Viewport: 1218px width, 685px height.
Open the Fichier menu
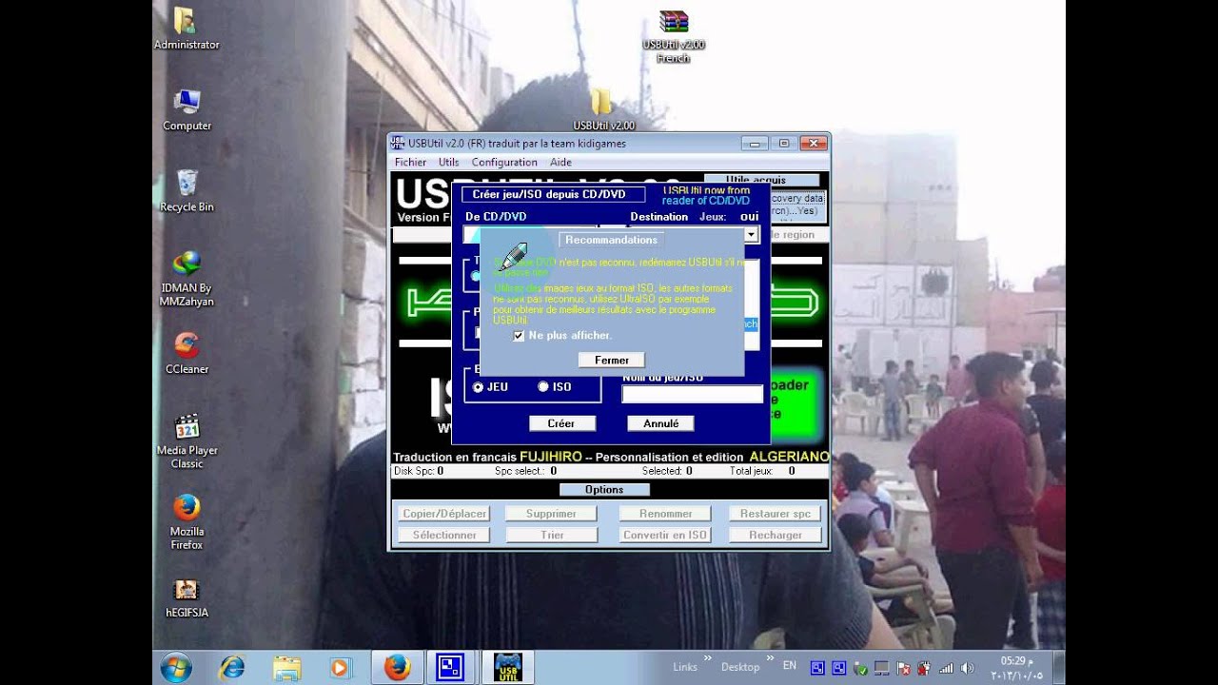click(411, 163)
